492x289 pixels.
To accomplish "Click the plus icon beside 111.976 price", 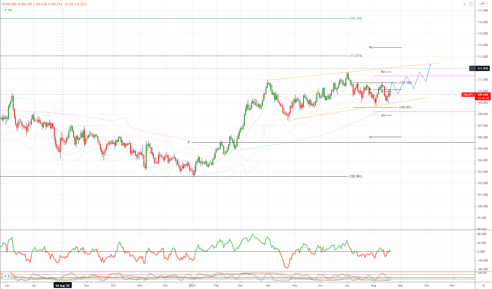I will (x=472, y=68).
